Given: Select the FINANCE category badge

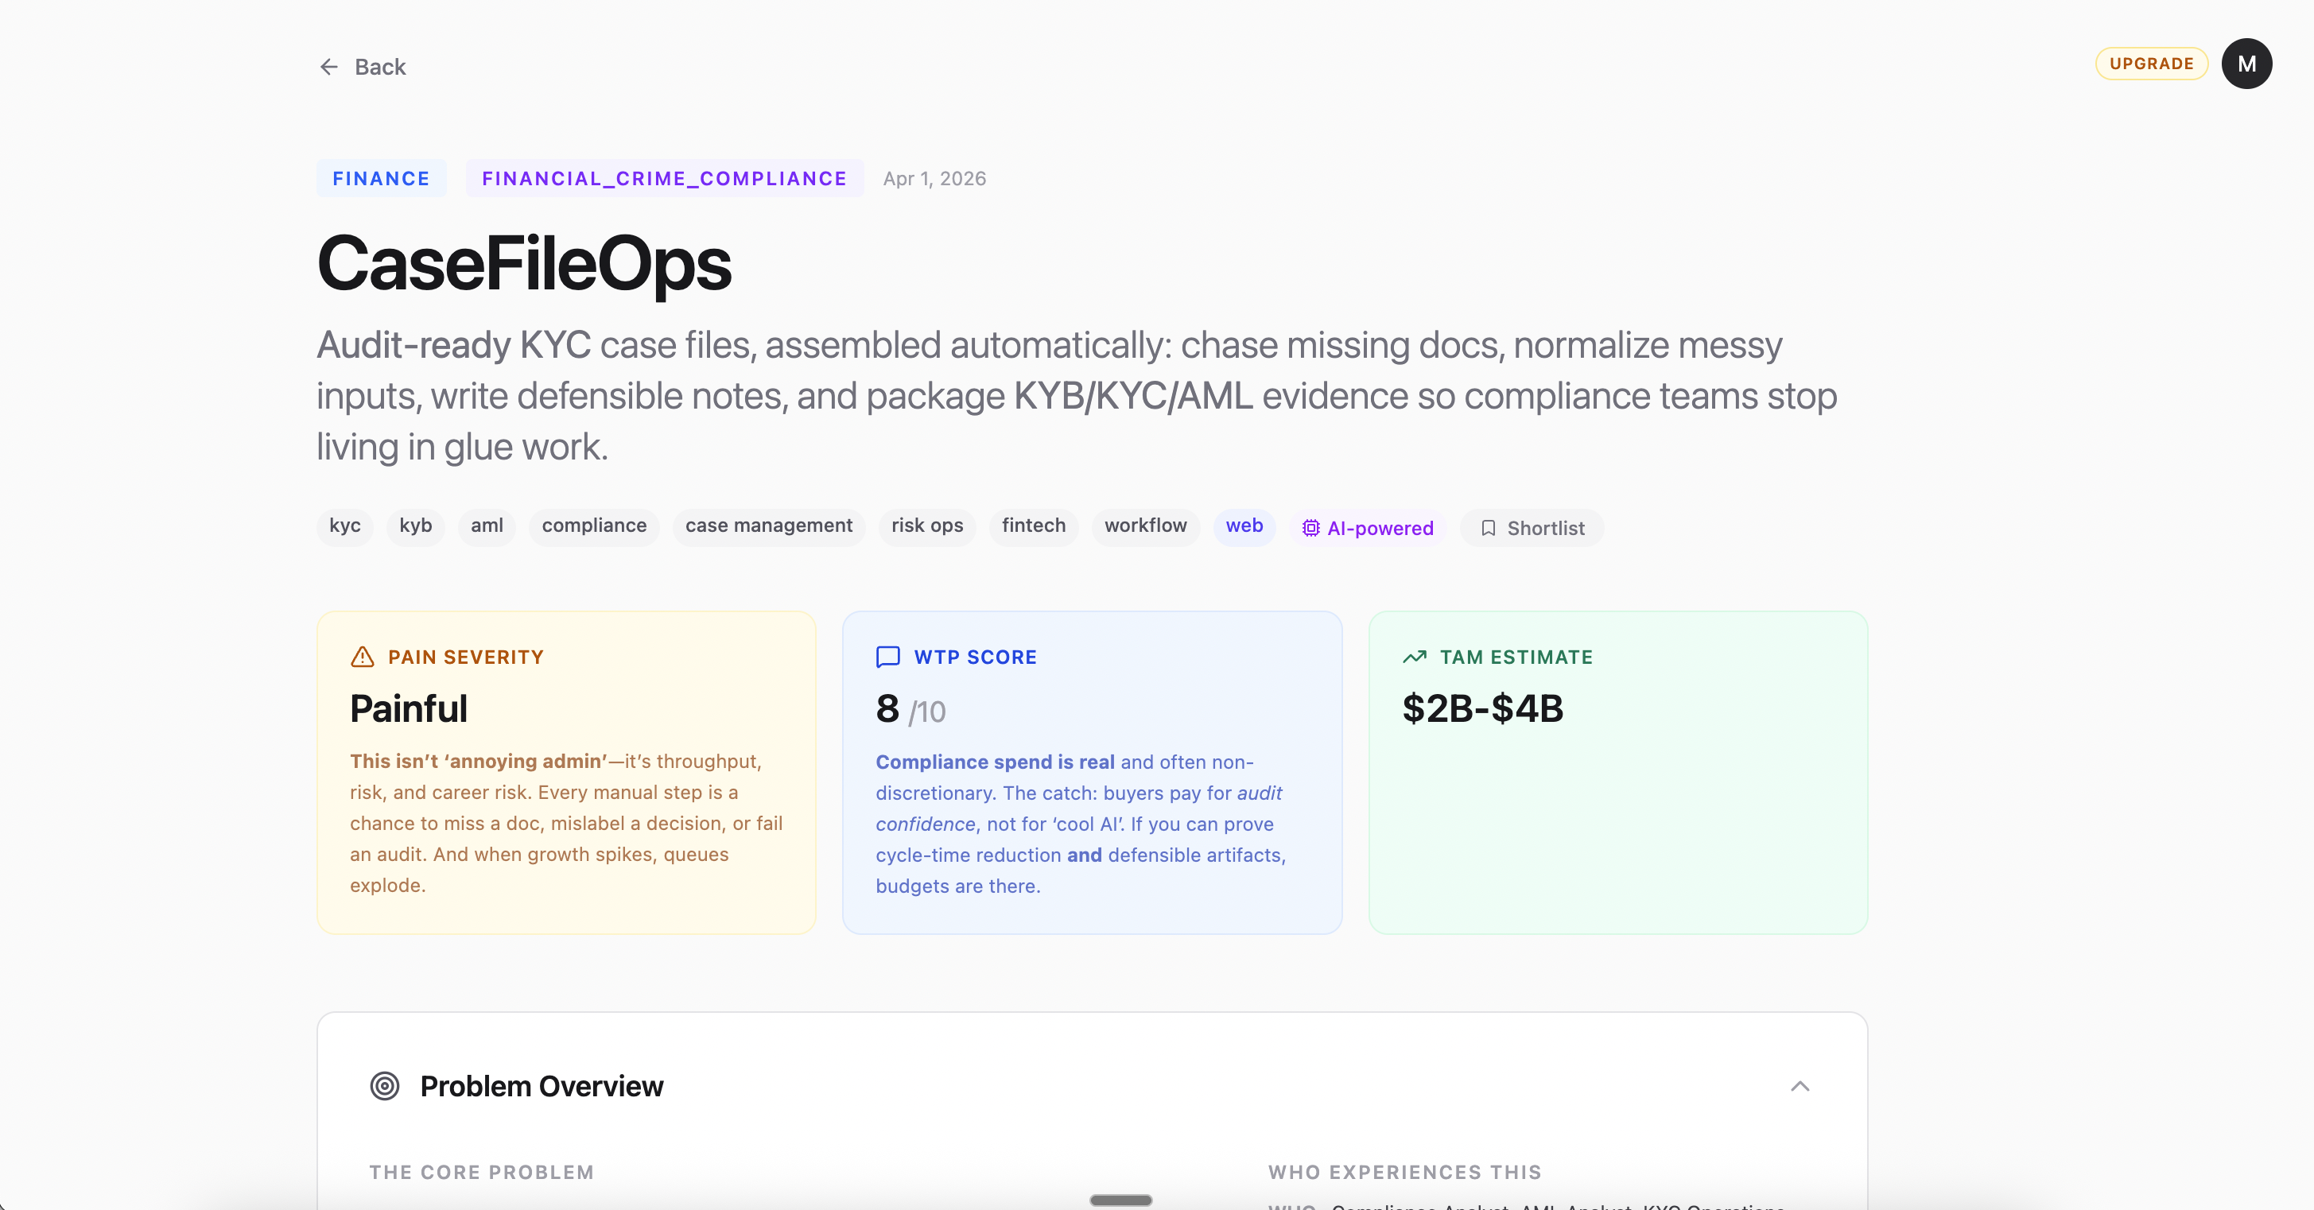Looking at the screenshot, I should click(x=381, y=178).
